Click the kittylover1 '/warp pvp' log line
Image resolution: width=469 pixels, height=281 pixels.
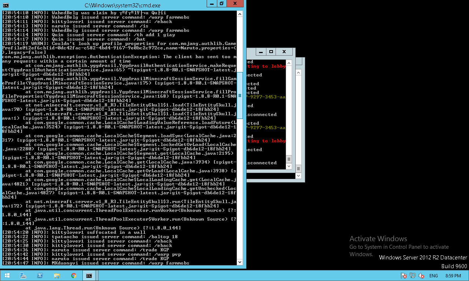[92, 254]
